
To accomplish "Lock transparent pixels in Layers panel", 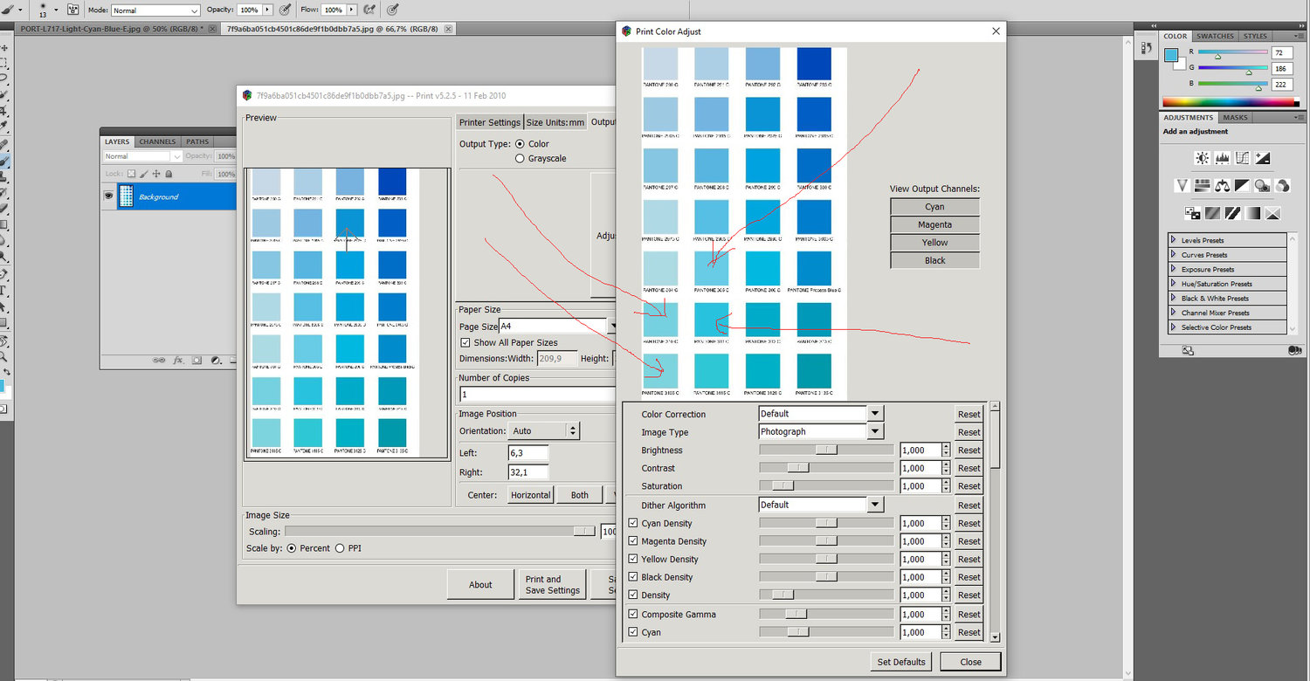I will point(130,173).
